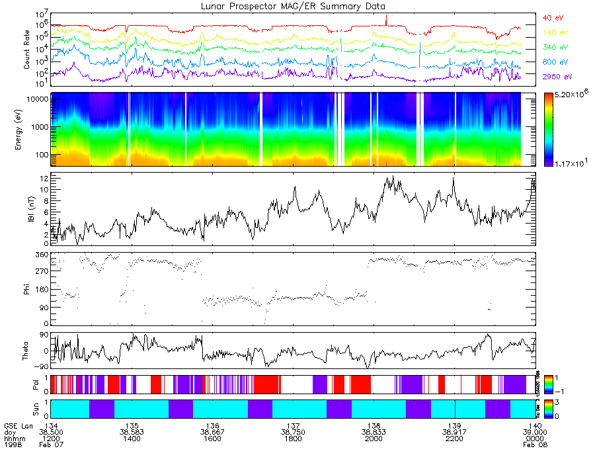Click the 10^7 tick on Count Rate axis
This screenshot has height=463, width=595.
coord(42,15)
